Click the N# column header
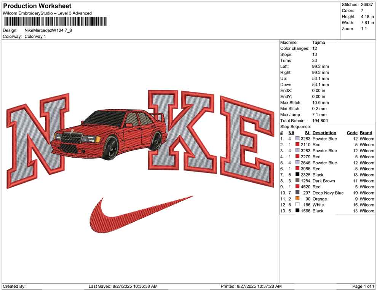The height and width of the screenshot is (290, 377). 291,132
